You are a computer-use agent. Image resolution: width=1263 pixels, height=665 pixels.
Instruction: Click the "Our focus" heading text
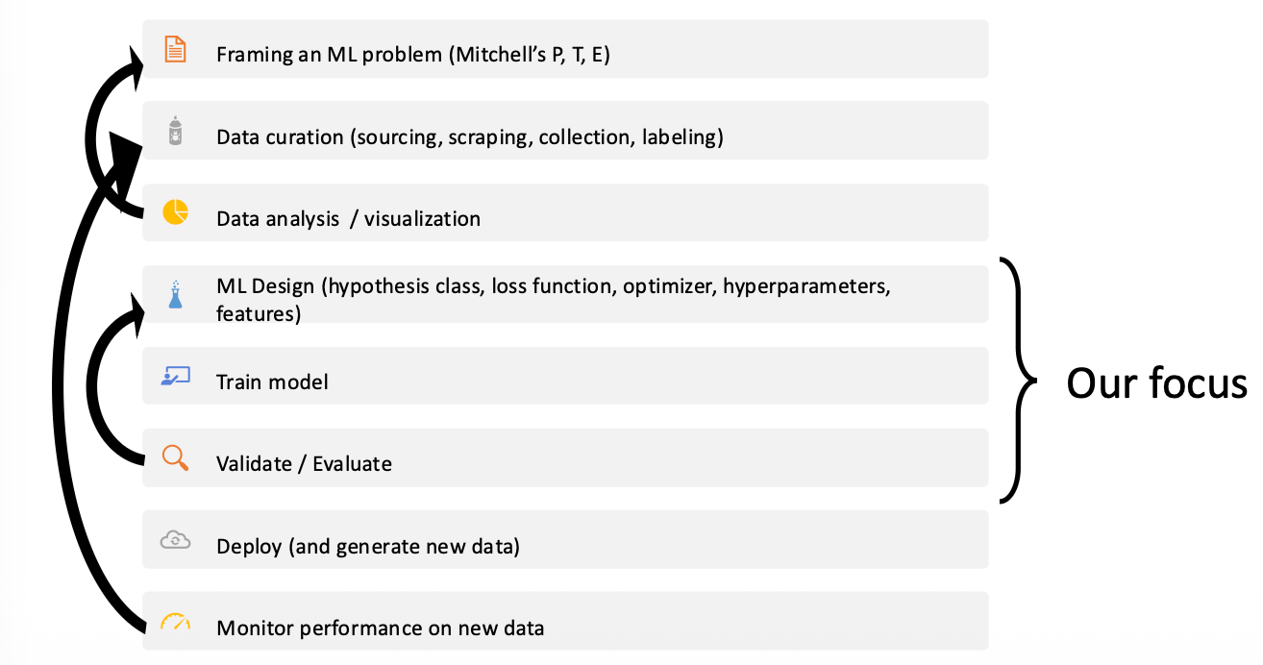(1156, 383)
